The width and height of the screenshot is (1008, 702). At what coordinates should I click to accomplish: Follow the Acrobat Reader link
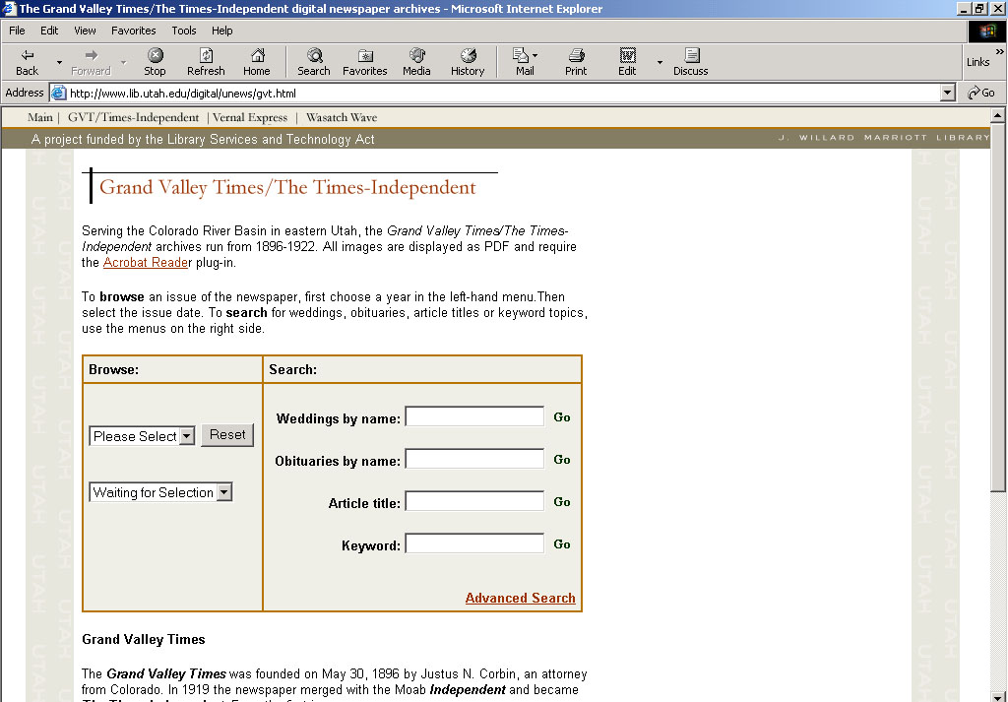pyautogui.click(x=147, y=262)
